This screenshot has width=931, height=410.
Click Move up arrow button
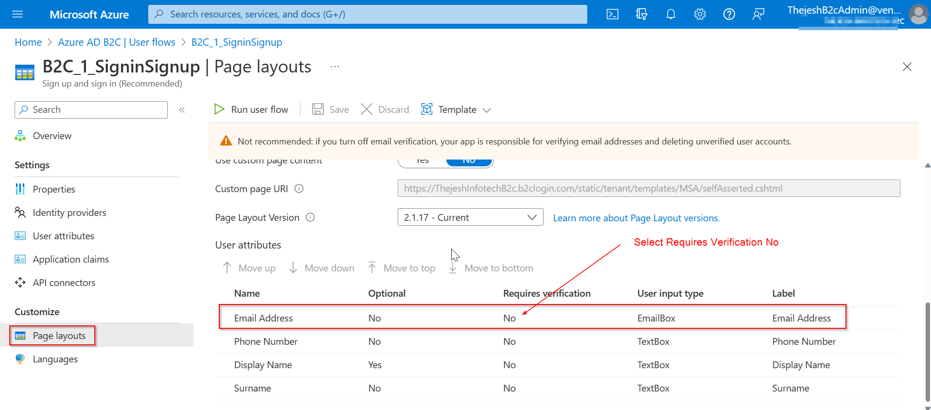(249, 268)
